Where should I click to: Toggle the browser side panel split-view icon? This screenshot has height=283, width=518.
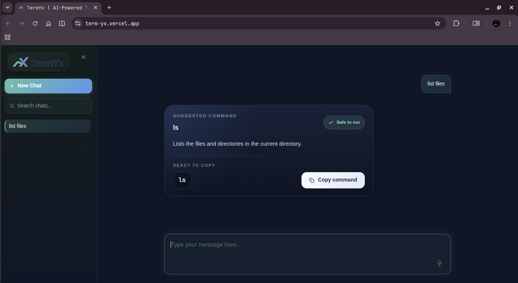62,23
